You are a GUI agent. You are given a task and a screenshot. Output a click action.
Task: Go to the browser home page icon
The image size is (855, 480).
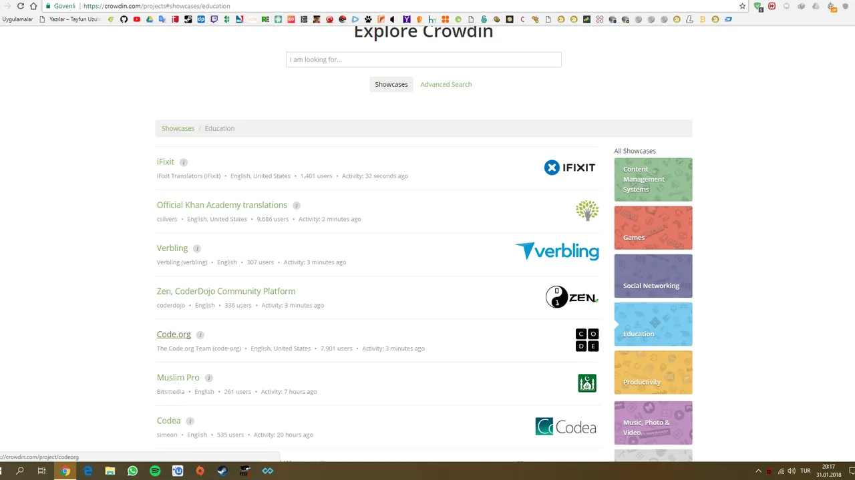[33, 6]
